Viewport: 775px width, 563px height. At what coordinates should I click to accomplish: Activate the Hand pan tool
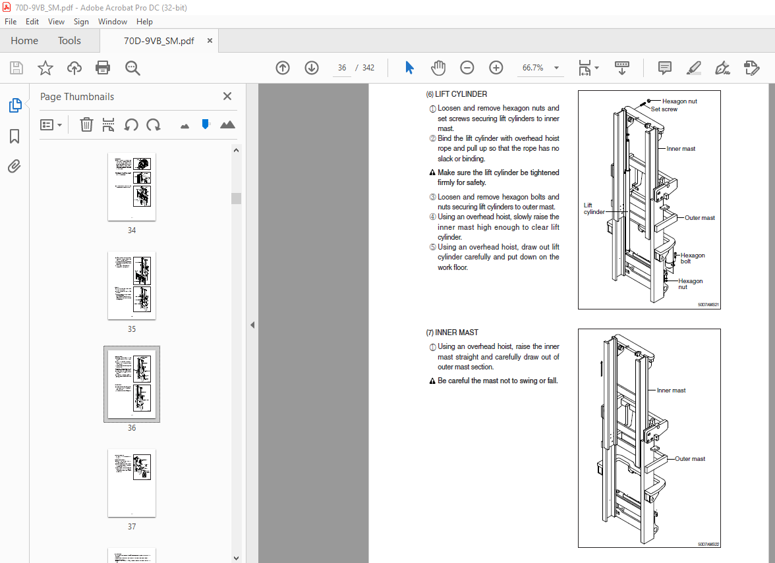tap(438, 68)
